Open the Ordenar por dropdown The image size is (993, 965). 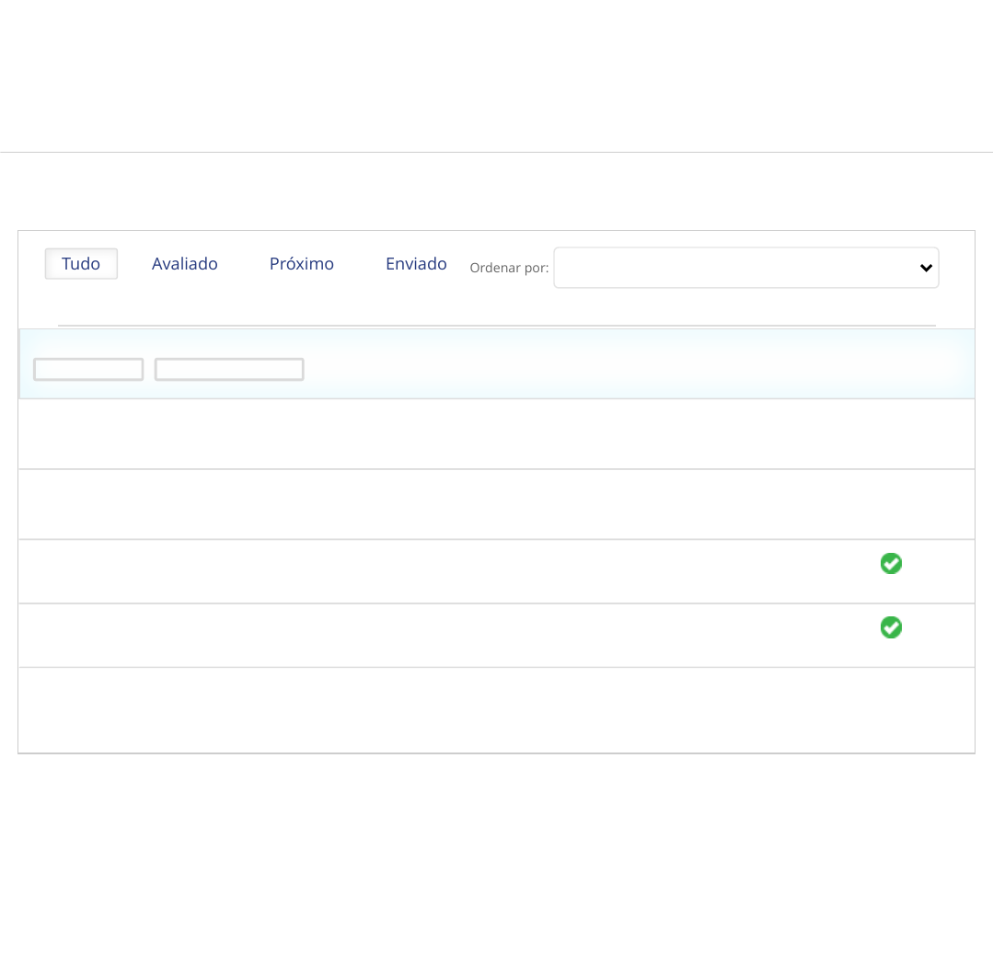(x=736, y=268)
